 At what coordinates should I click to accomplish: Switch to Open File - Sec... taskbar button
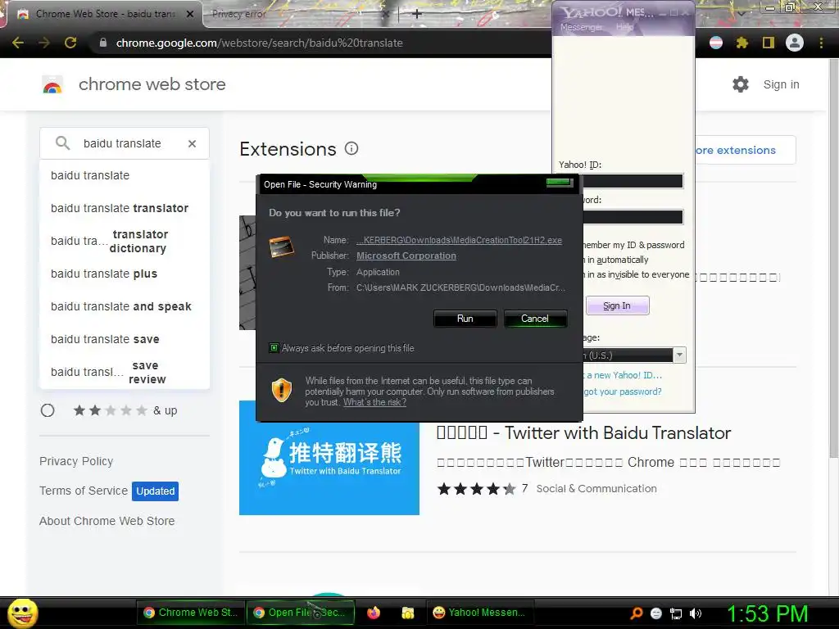(300, 613)
